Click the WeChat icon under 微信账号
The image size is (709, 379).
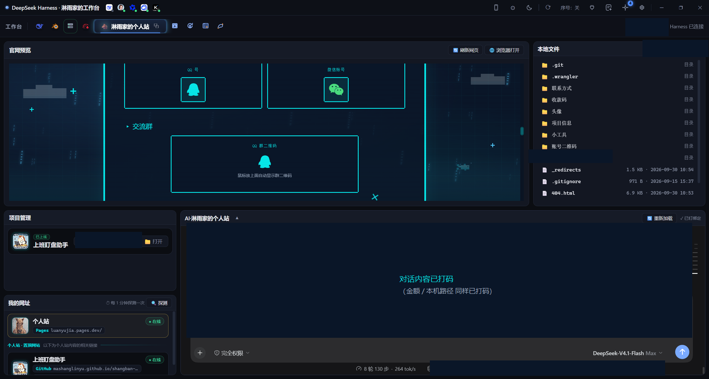coord(336,90)
